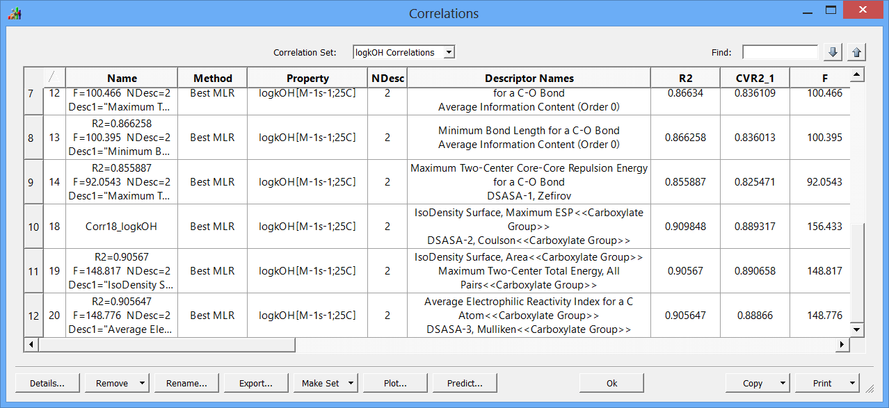The image size is (889, 408).
Task: Click the horizontal scrollbar left arrow
Action: [31, 344]
